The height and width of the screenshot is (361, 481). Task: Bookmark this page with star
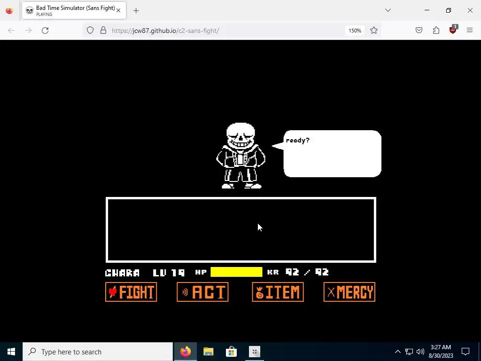[x=373, y=31]
